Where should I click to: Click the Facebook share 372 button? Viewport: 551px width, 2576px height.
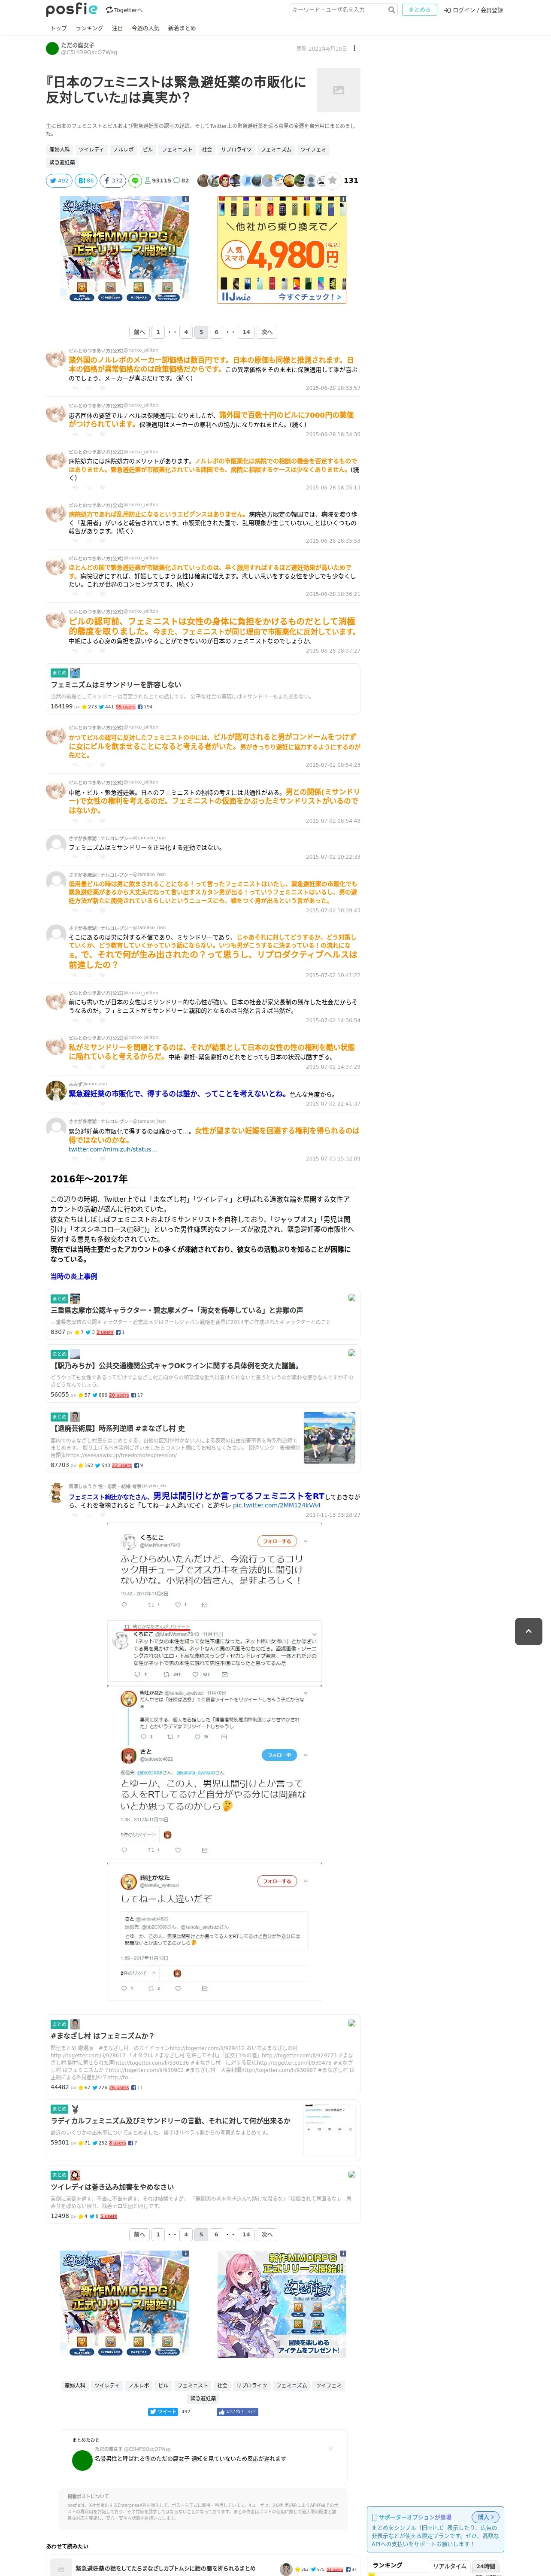click(x=113, y=181)
